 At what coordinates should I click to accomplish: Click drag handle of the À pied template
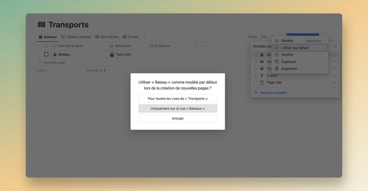coord(256,75)
